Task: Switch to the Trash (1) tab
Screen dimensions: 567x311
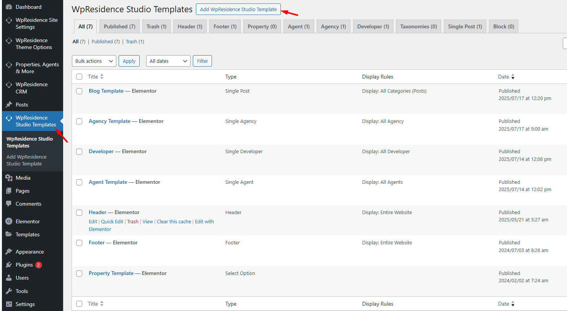Action: tap(156, 26)
